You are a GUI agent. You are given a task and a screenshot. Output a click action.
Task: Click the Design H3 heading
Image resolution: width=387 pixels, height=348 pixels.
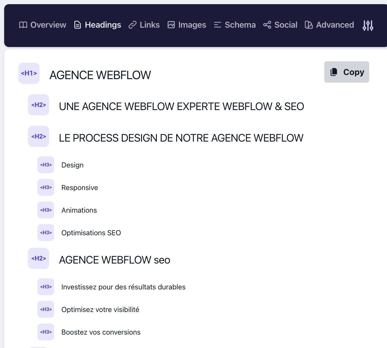point(73,165)
